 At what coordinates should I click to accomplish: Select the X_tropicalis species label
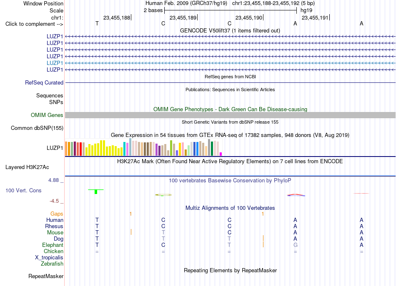click(x=49, y=258)
